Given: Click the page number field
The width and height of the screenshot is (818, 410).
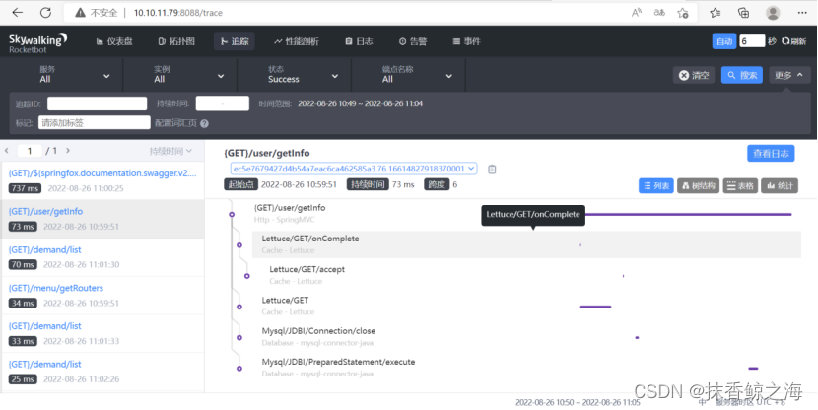Looking at the screenshot, I should click(30, 151).
